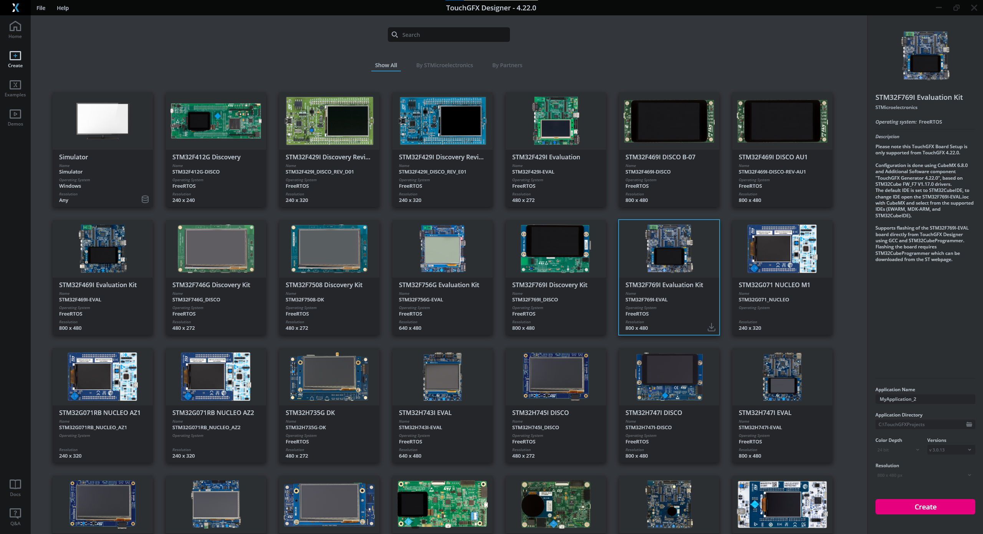The image size is (983, 534).
Task: Select the STM32H735G DK board image
Action: pyautogui.click(x=329, y=377)
